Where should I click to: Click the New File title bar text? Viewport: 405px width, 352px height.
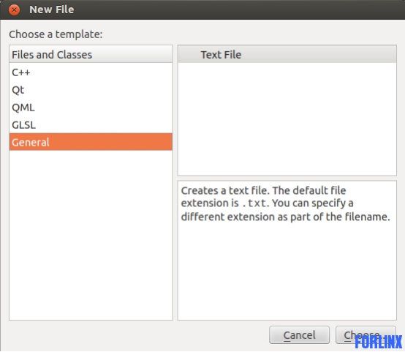pyautogui.click(x=52, y=10)
